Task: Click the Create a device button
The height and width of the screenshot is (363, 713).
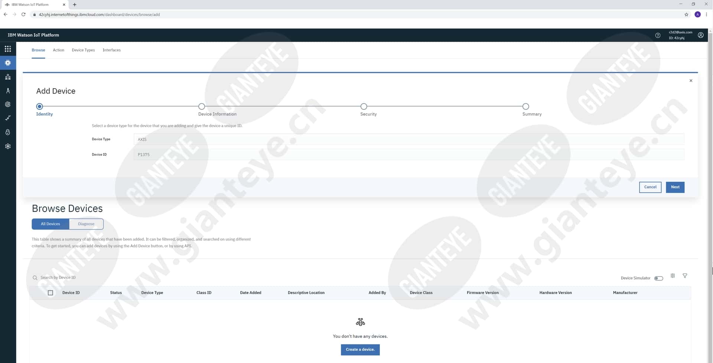Action: pos(360,350)
